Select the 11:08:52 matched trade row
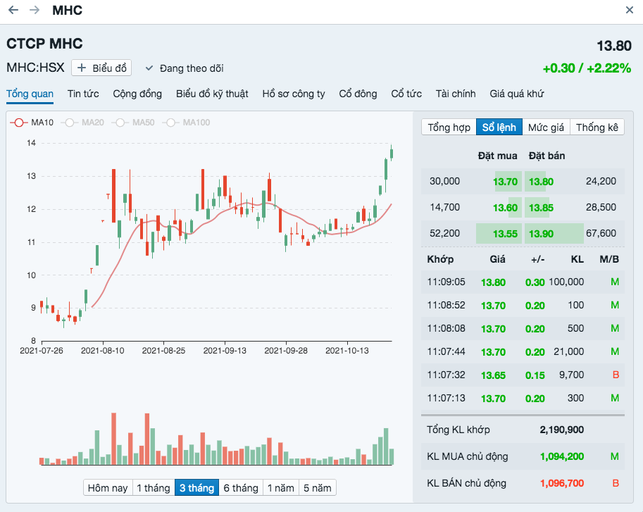This screenshot has height=512, width=643. coord(523,306)
